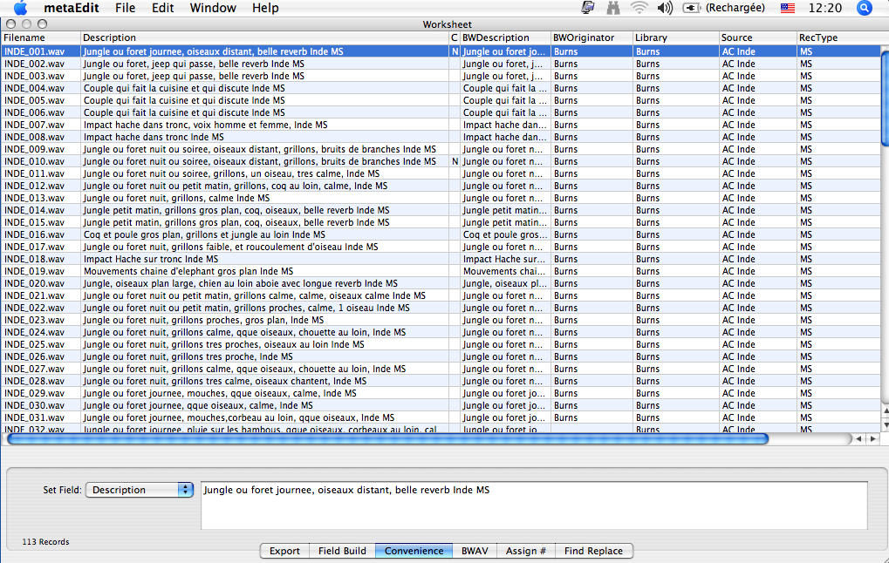Open the Set Field dropdown
This screenshot has height=563, width=889.
pyautogui.click(x=140, y=490)
